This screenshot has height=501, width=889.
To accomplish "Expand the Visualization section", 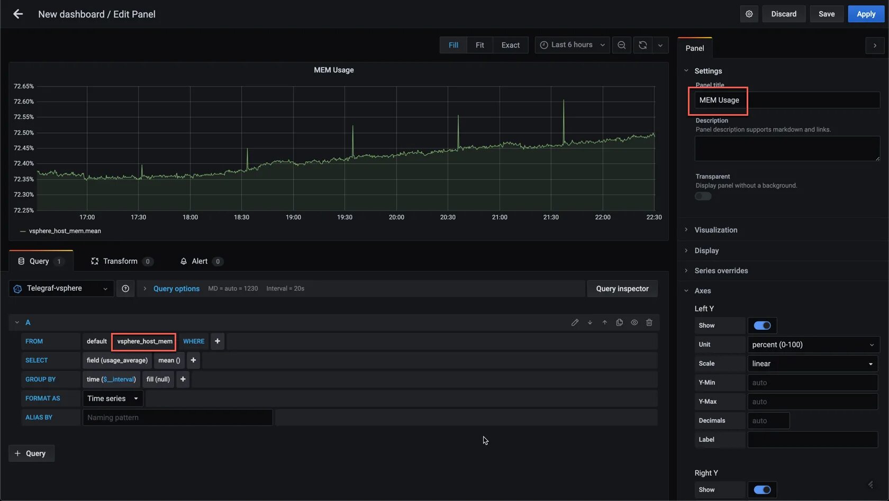I will pos(715,230).
